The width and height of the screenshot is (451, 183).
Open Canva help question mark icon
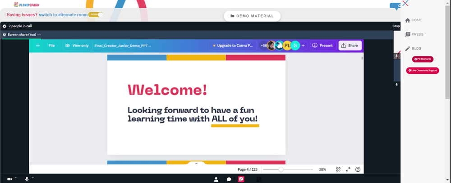click(x=358, y=169)
